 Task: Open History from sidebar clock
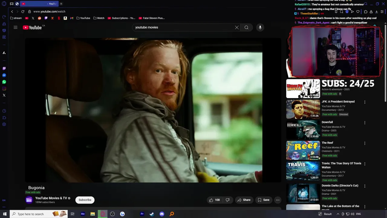pyautogui.click(x=4, y=111)
